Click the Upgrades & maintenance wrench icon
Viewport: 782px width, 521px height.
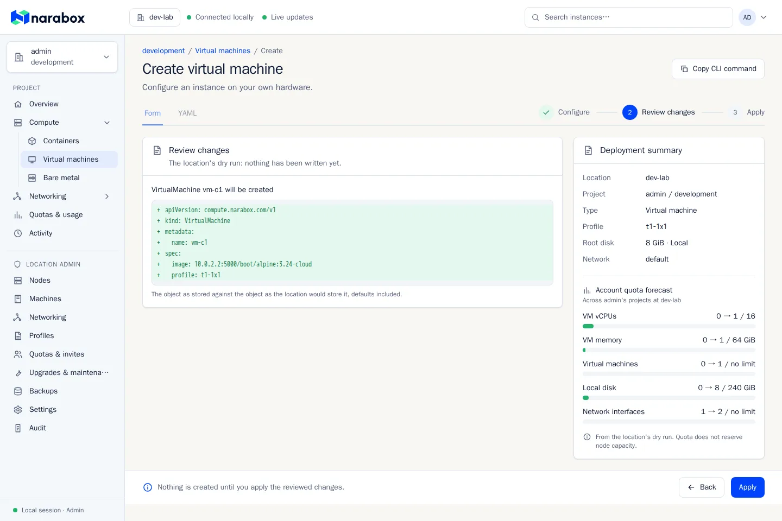click(x=18, y=373)
